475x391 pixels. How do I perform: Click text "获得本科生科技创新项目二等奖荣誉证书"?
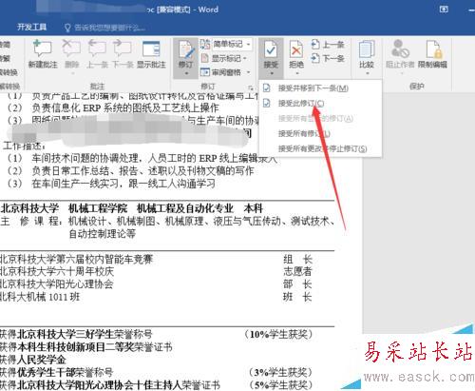click(x=86, y=347)
